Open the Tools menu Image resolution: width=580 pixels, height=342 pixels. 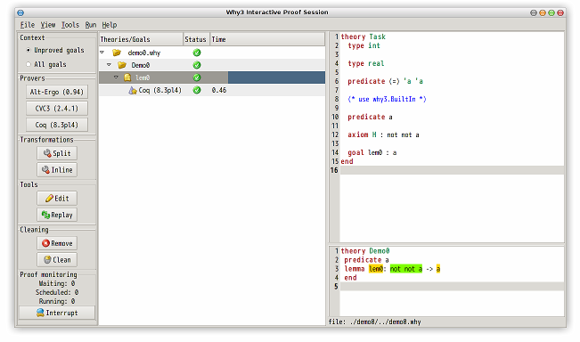click(69, 25)
